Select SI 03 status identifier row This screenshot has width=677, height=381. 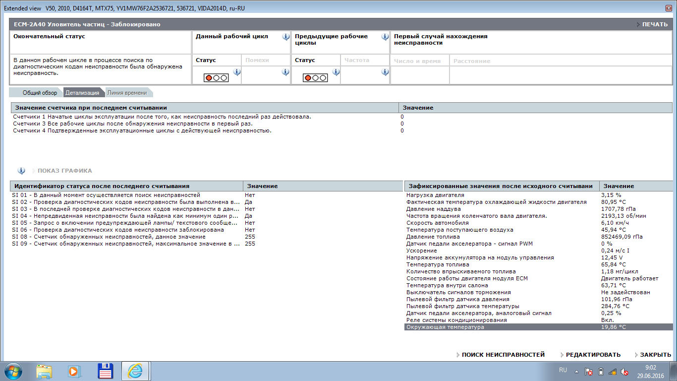[207, 209]
